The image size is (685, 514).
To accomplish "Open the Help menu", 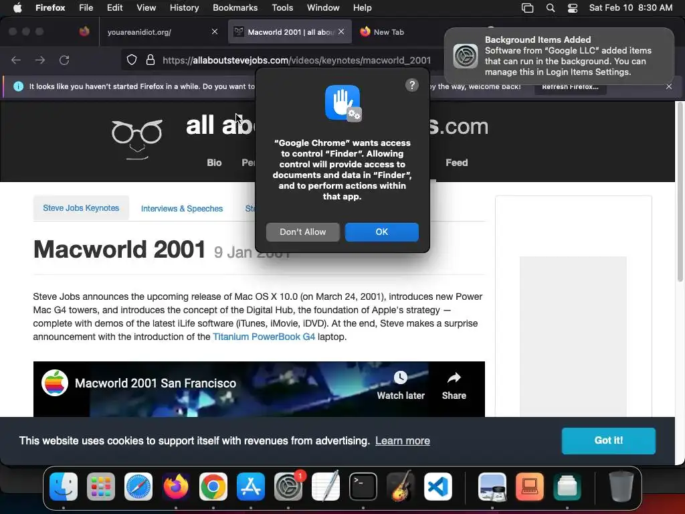I will tap(362, 7).
